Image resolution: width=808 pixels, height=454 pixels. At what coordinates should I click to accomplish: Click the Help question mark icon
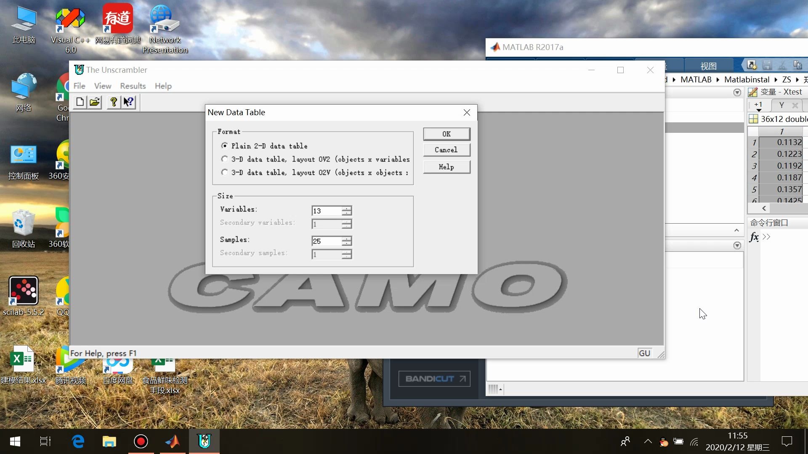114,101
